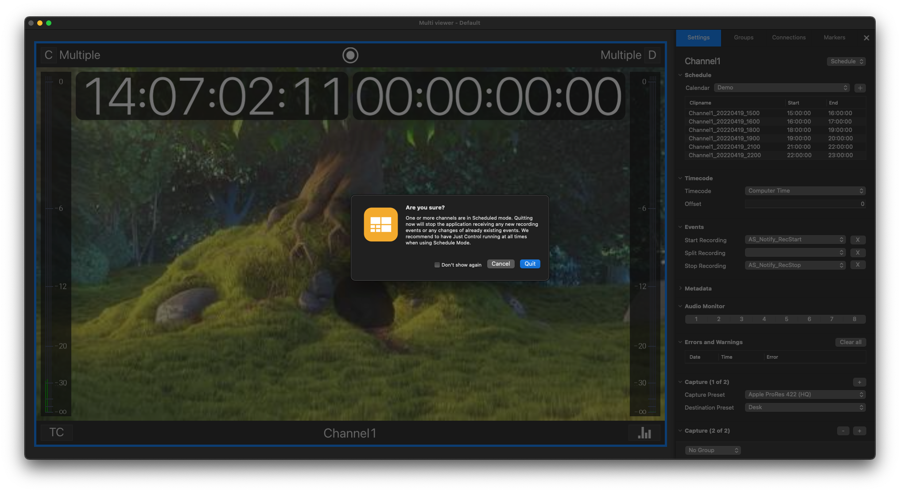The image size is (900, 492).
Task: Toggle the audio meter bars icon
Action: tap(644, 433)
